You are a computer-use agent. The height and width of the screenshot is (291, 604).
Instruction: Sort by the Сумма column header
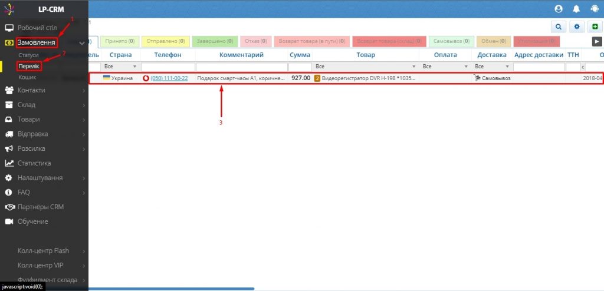tap(300, 55)
